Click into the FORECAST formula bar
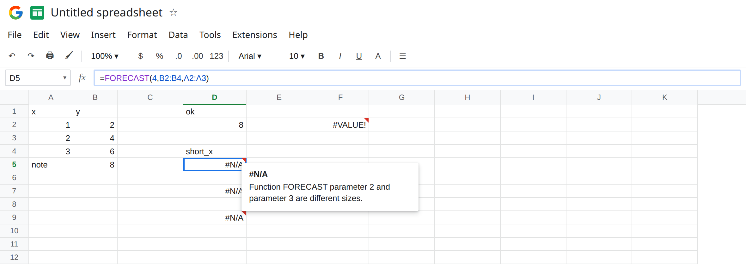746x268 pixels. pos(417,78)
